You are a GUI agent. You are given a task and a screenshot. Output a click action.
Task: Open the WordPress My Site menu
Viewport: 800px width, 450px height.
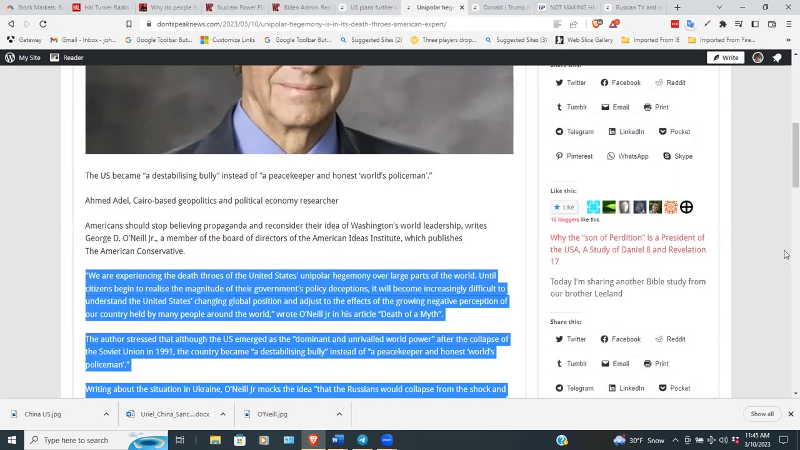click(22, 57)
